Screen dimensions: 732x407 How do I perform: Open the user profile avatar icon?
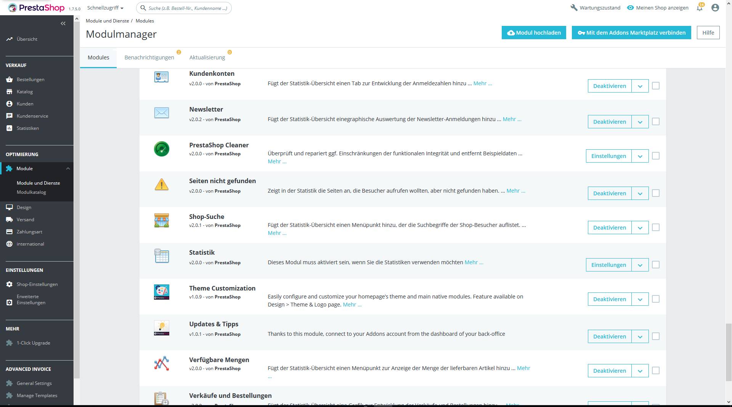click(715, 8)
